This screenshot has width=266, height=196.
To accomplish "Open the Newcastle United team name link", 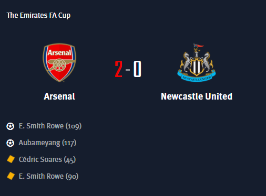I will pyautogui.click(x=197, y=96).
